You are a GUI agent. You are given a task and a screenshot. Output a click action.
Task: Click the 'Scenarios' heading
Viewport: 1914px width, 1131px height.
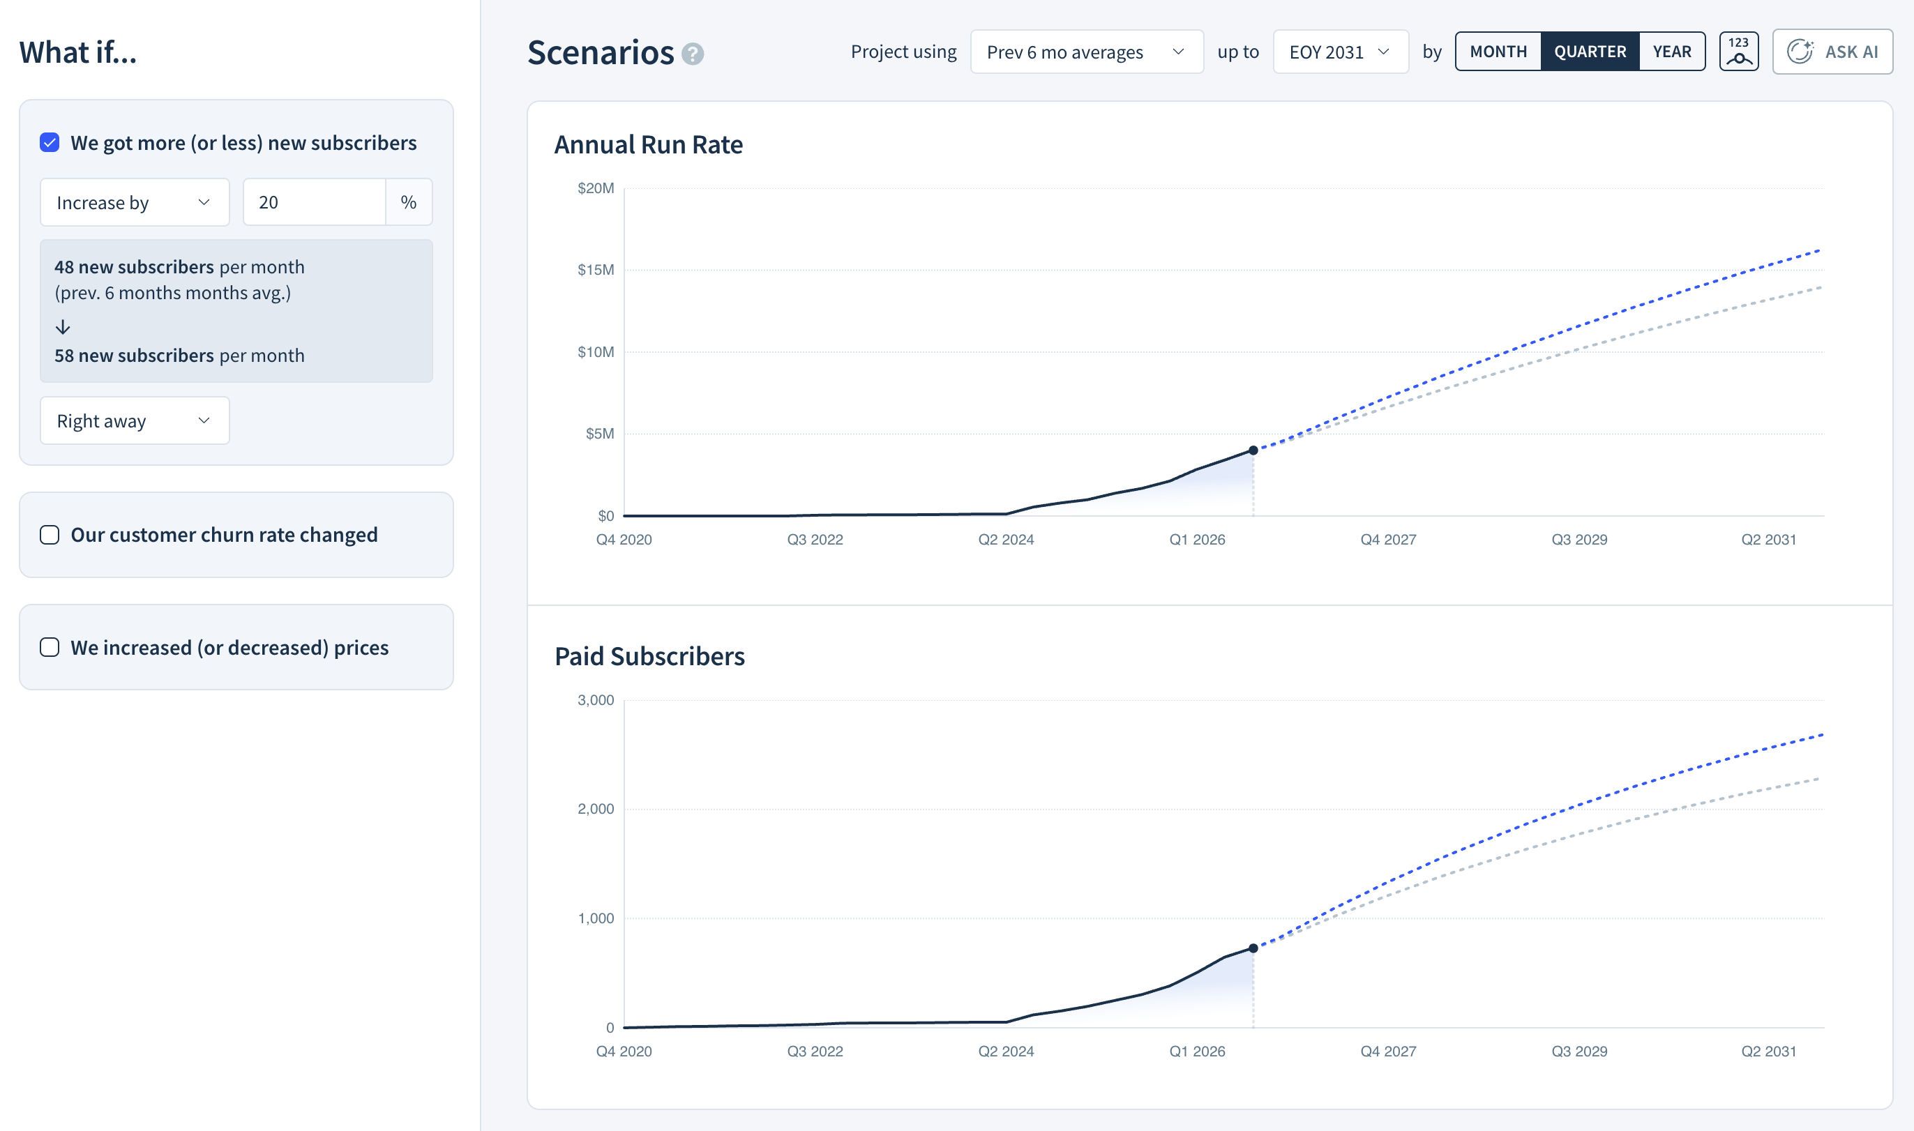(x=601, y=52)
